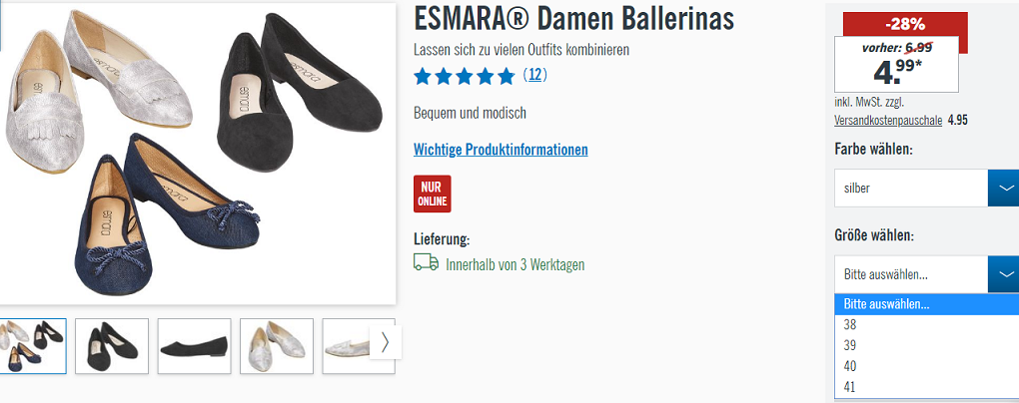Click the green delivery truck icon
Viewport: 1019px width, 403px height.
426,262
